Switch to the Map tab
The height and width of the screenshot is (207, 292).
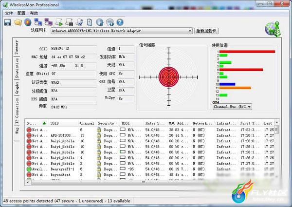click(17, 131)
